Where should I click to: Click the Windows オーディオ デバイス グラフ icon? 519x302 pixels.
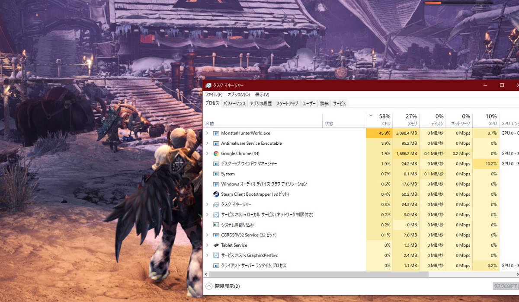(x=216, y=184)
